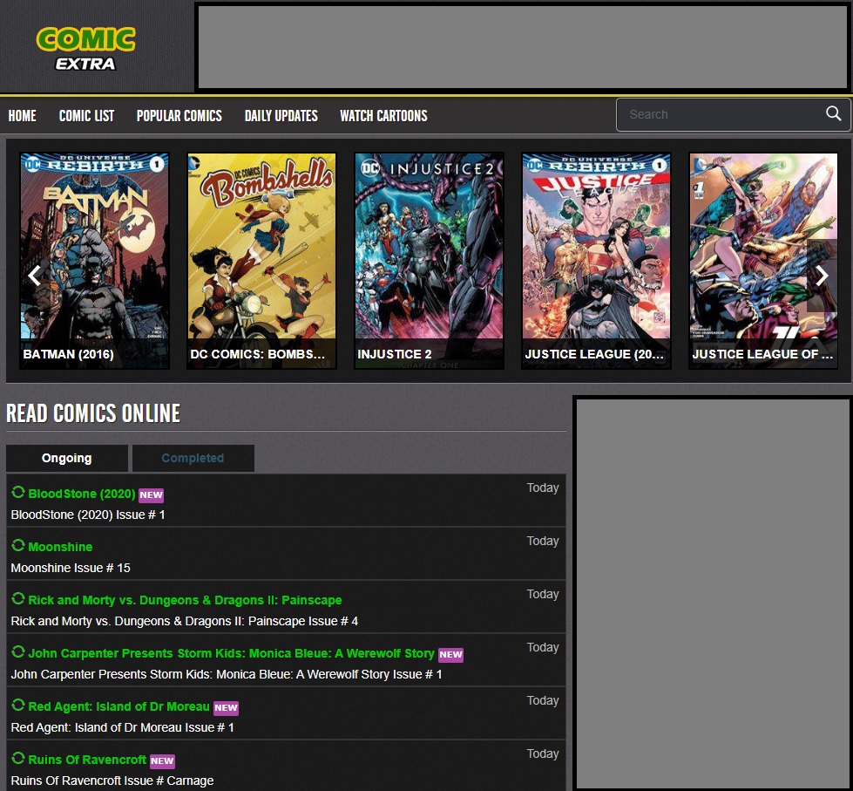Click NEW badge next to Ruins Of Ravencroft
Screen dimensions: 853x791
tap(162, 761)
